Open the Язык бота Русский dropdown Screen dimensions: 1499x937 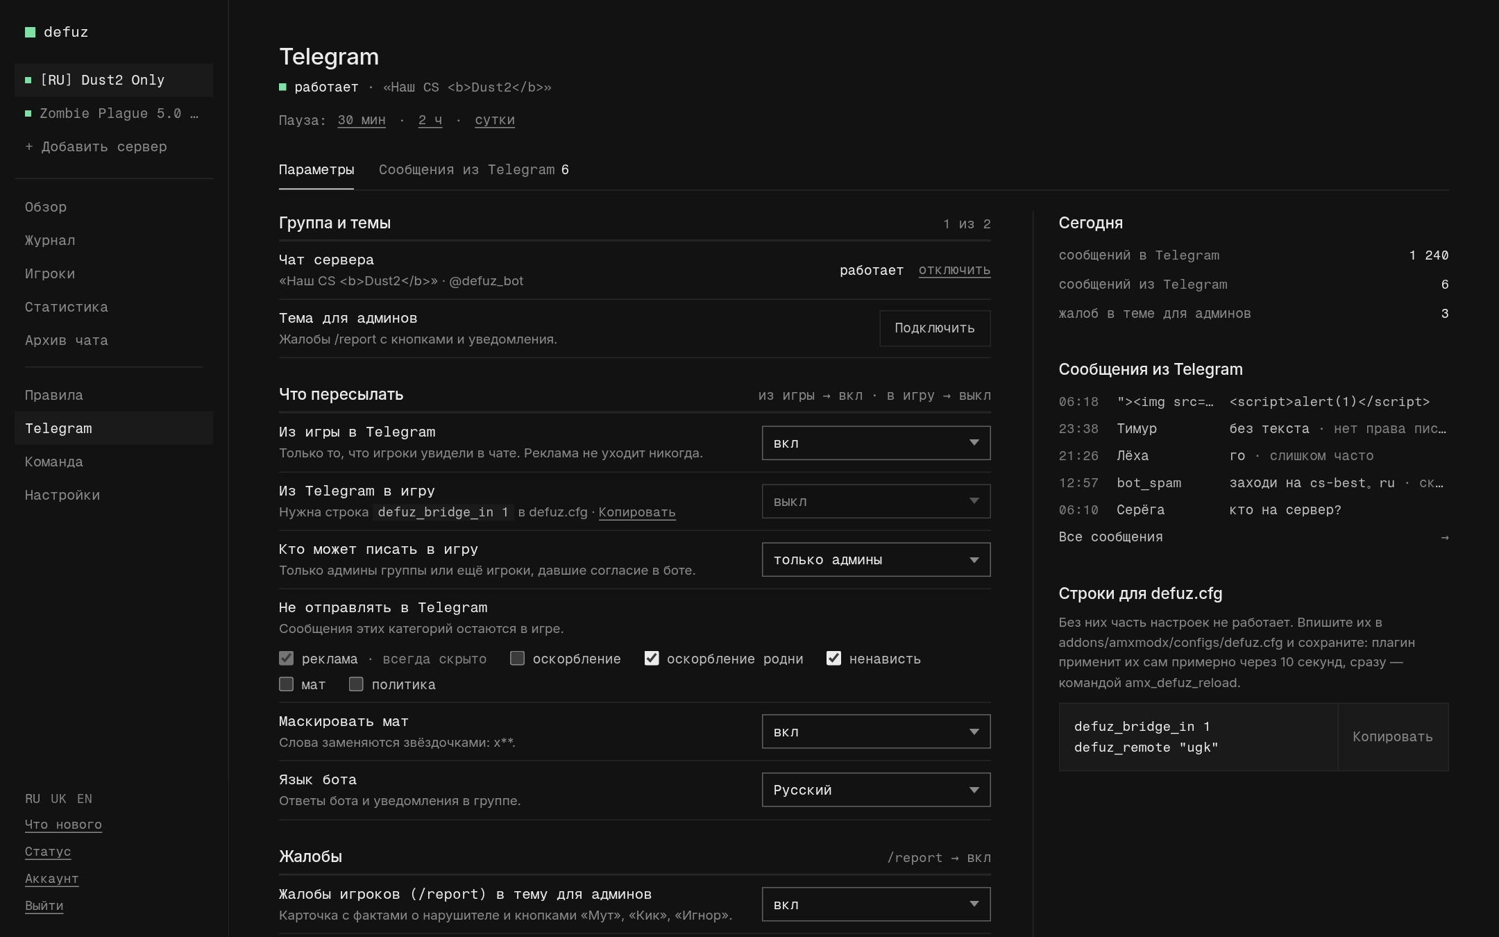[876, 790]
